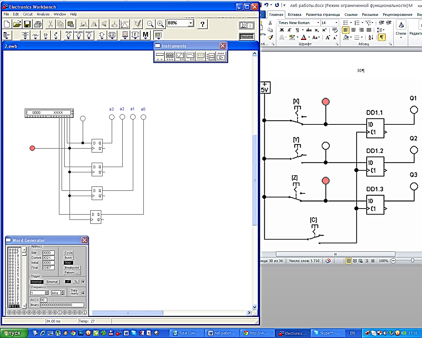Toggle the simulation power switch

point(247,25)
